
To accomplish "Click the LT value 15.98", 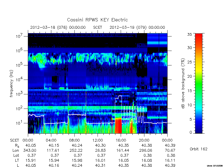I will [77, 160].
